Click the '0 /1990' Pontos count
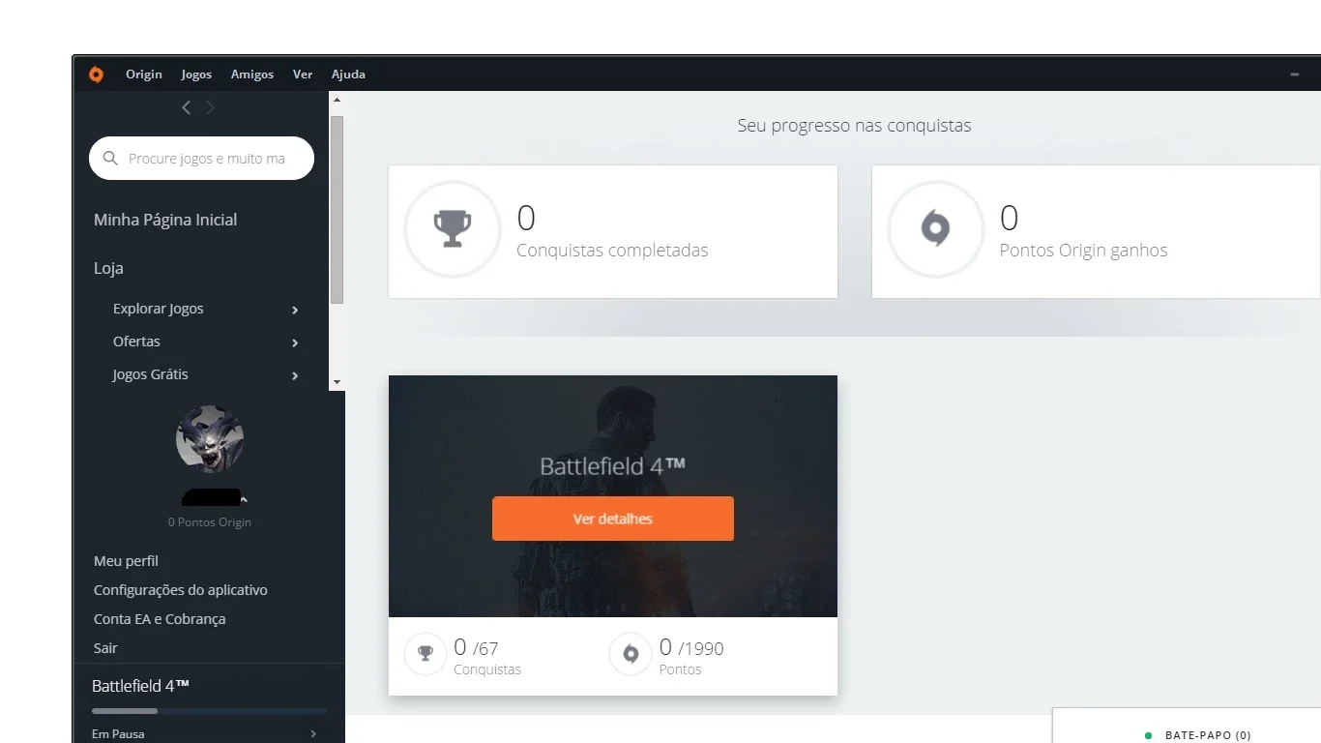The height and width of the screenshot is (743, 1321). 691,647
